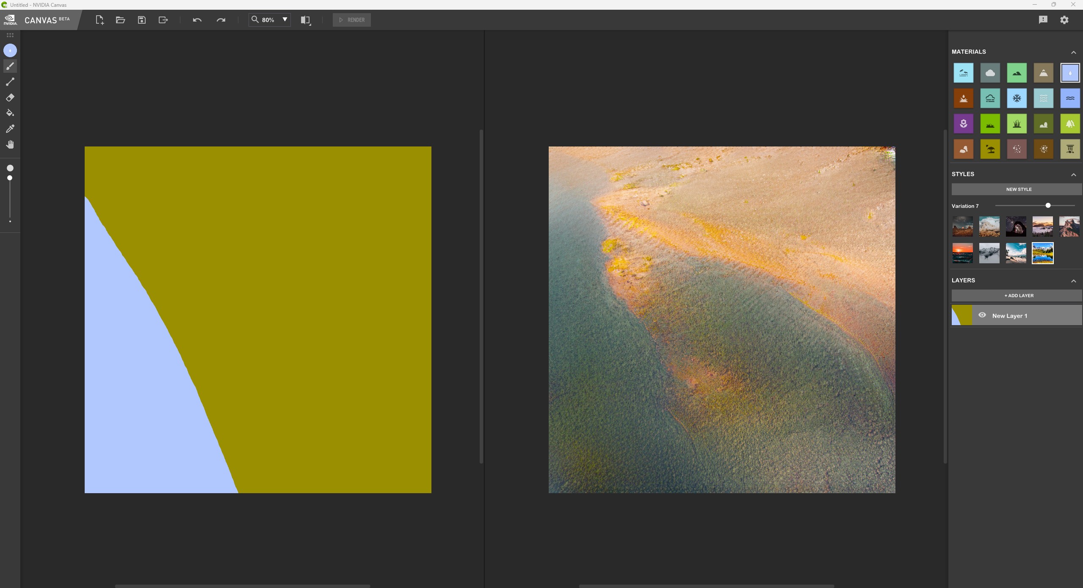The height and width of the screenshot is (588, 1083).
Task: Choose the dark brown Dirt material
Action: tap(1044, 149)
